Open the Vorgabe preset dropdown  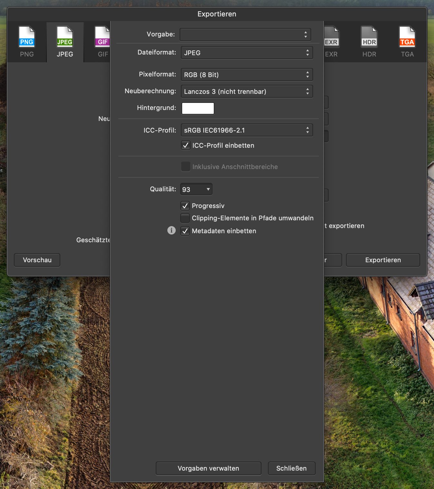245,35
